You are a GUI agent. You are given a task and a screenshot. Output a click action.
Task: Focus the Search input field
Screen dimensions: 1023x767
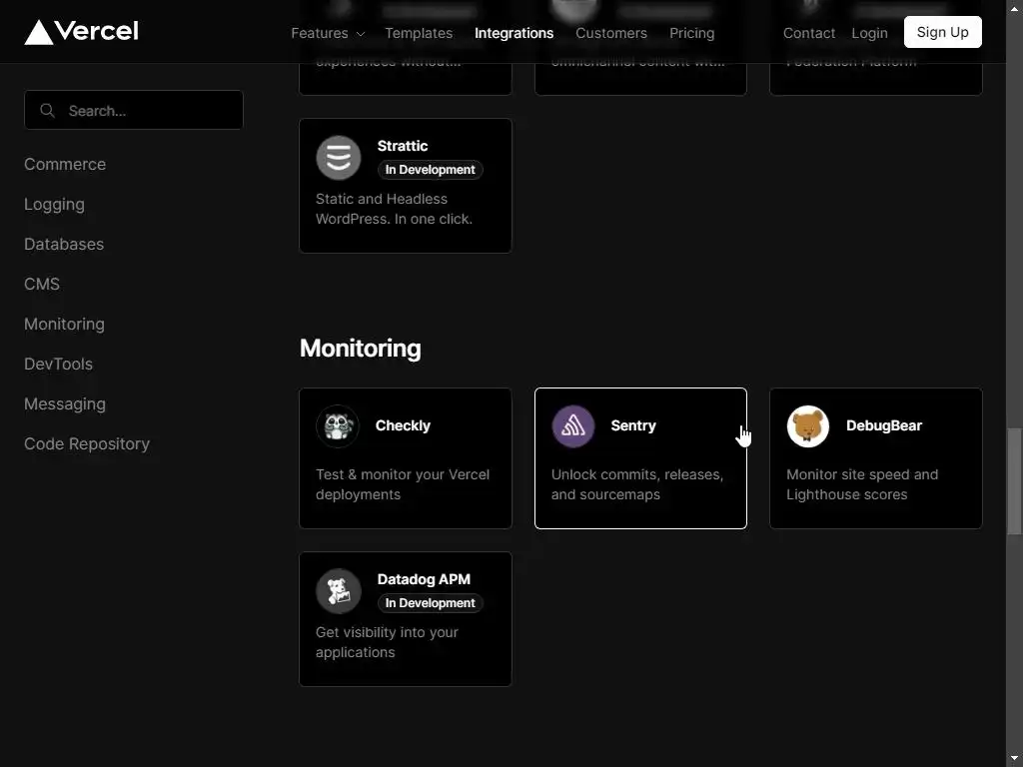pyautogui.click(x=134, y=110)
